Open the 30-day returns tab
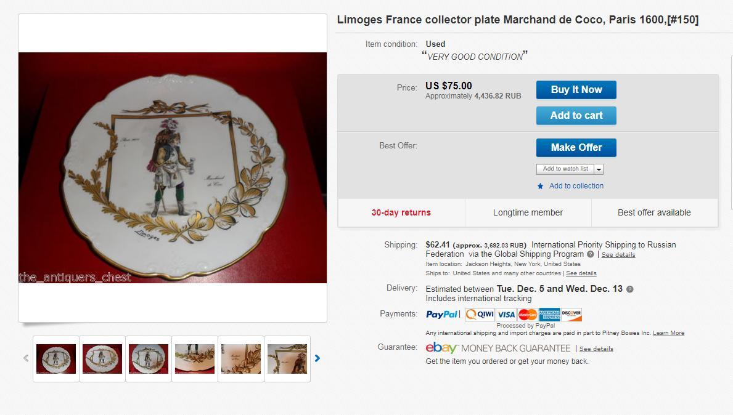Viewport: 733px width, 415px height. [401, 213]
